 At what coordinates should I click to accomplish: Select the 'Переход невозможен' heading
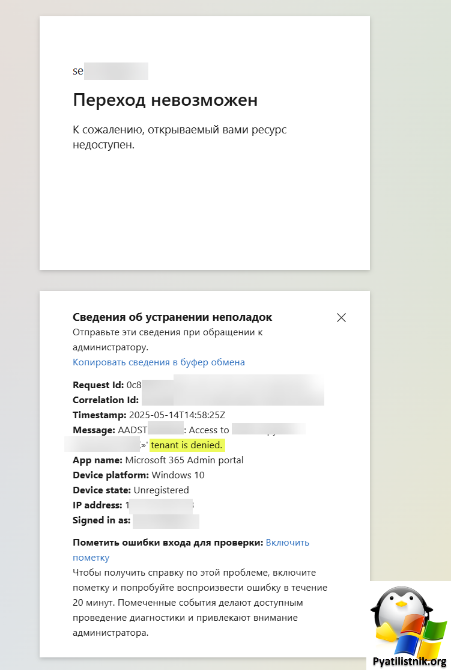(x=165, y=100)
